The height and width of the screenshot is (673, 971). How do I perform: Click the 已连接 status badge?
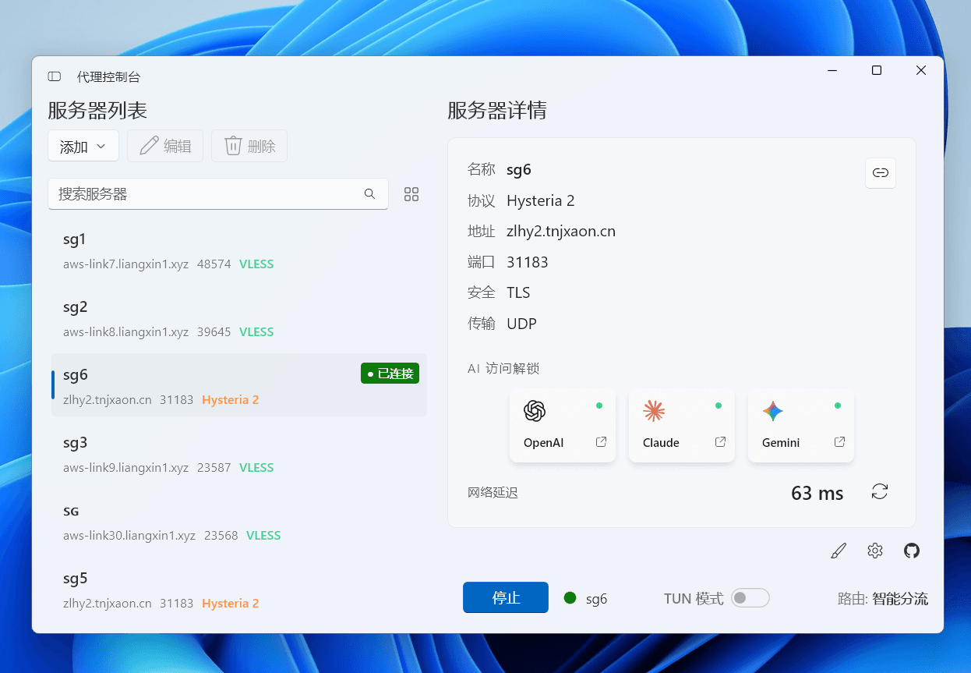(390, 374)
